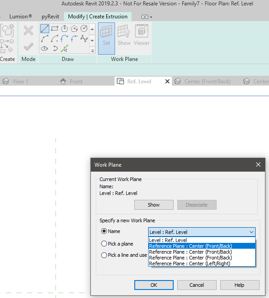Click the Set work plane button

[x=107, y=39]
